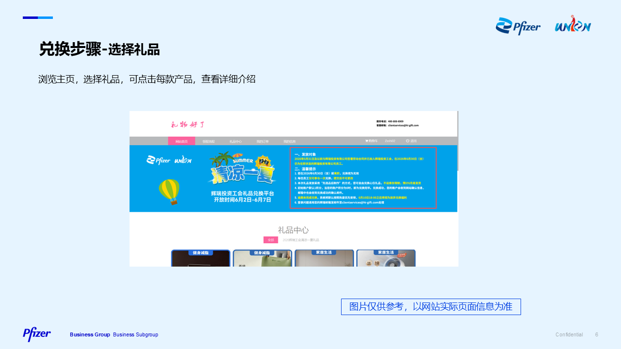Click the 温馨提示 notice heading
This screenshot has width=621, height=349.
[305, 168]
